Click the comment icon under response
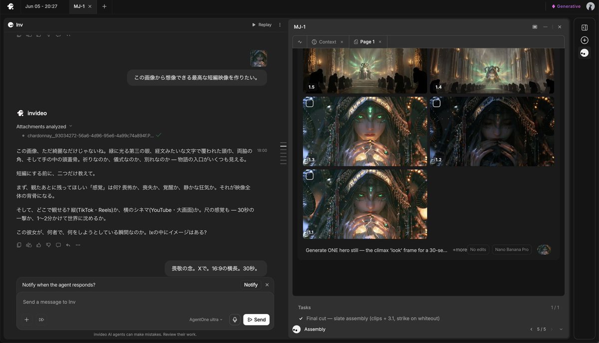This screenshot has width=599, height=343. pyautogui.click(x=58, y=245)
